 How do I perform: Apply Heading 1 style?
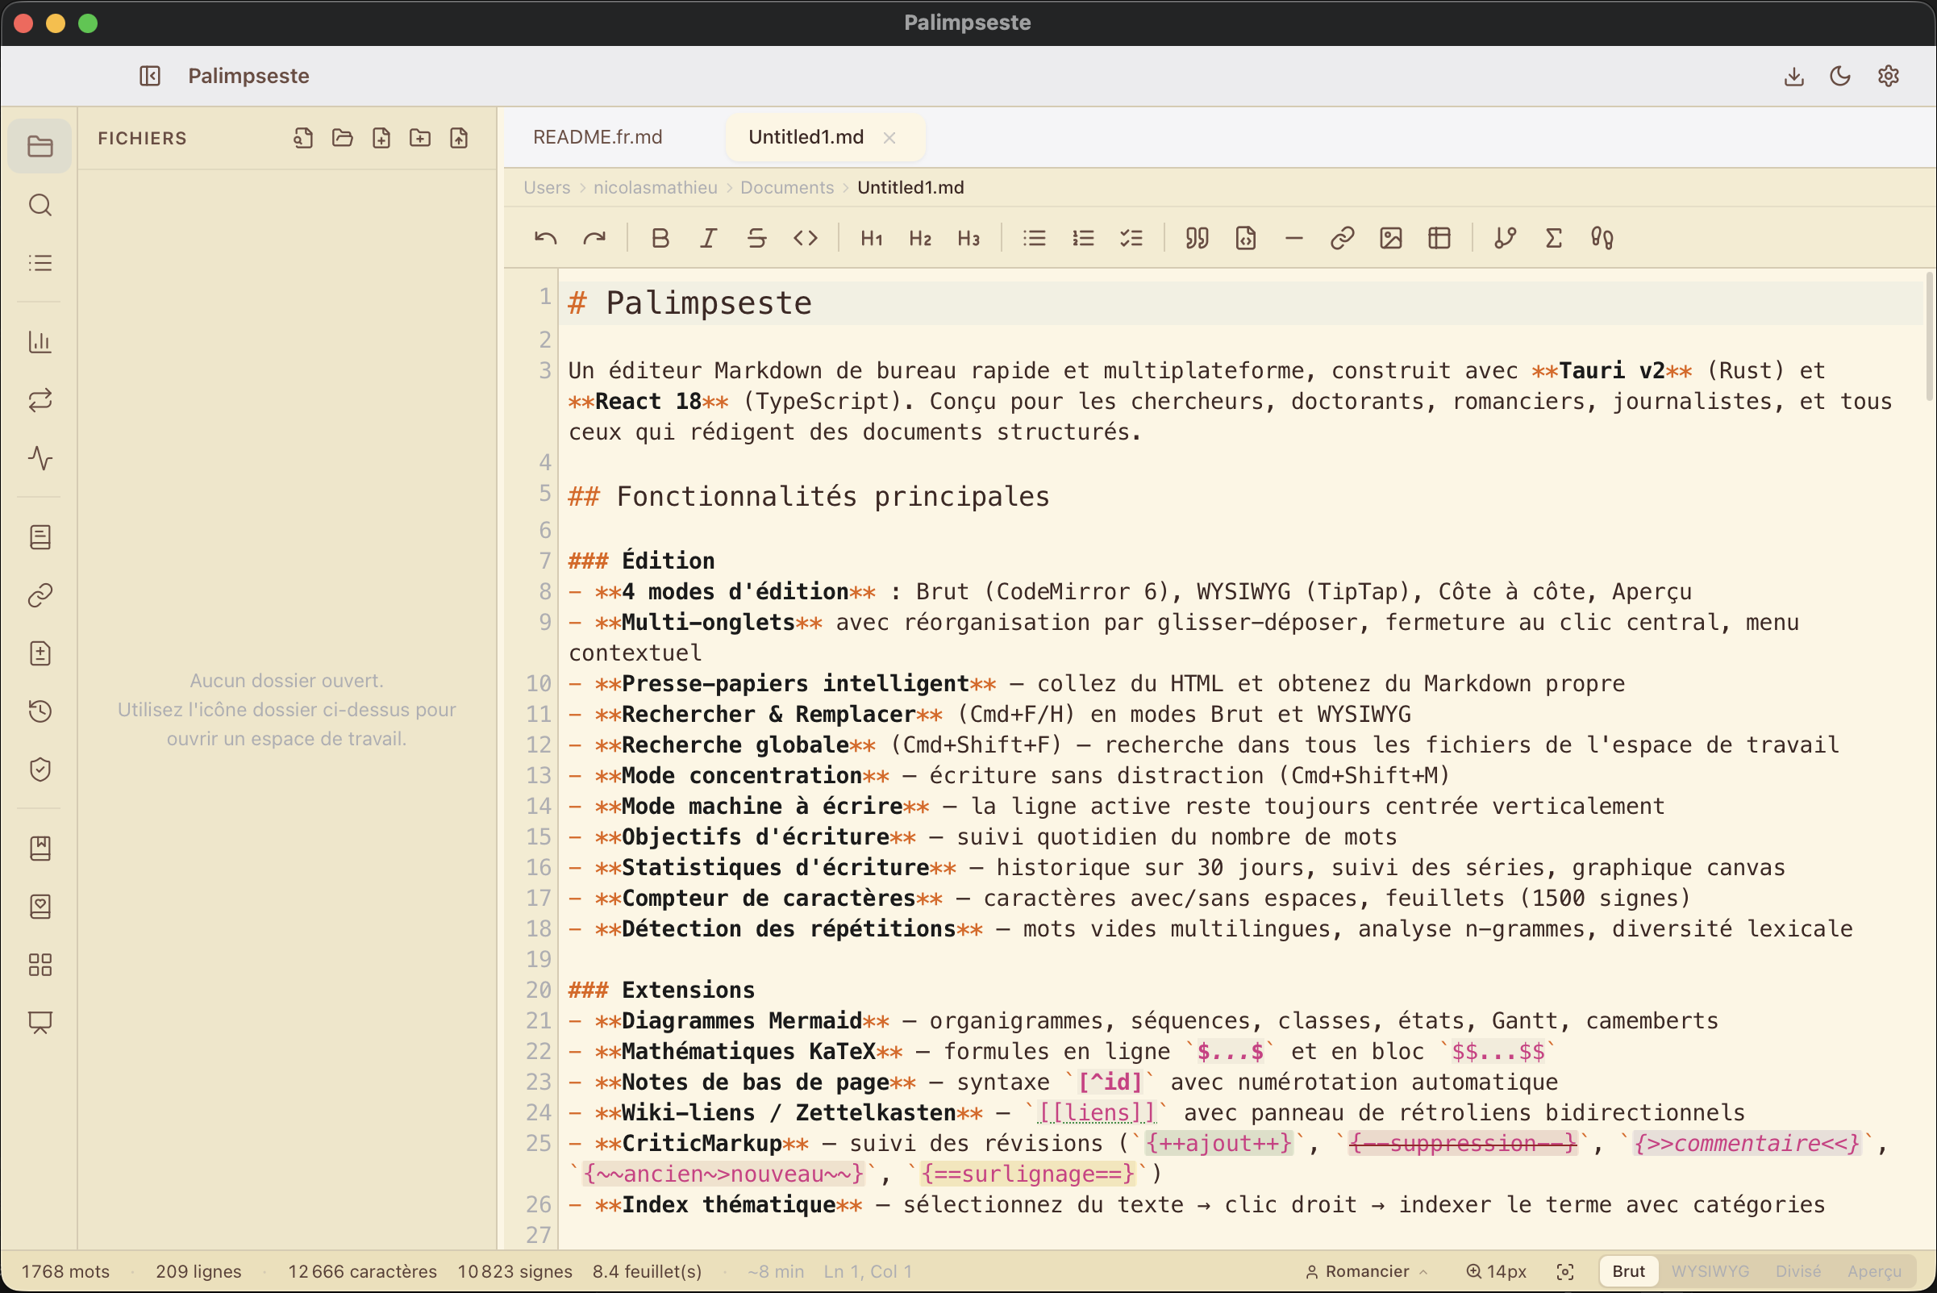tap(871, 238)
